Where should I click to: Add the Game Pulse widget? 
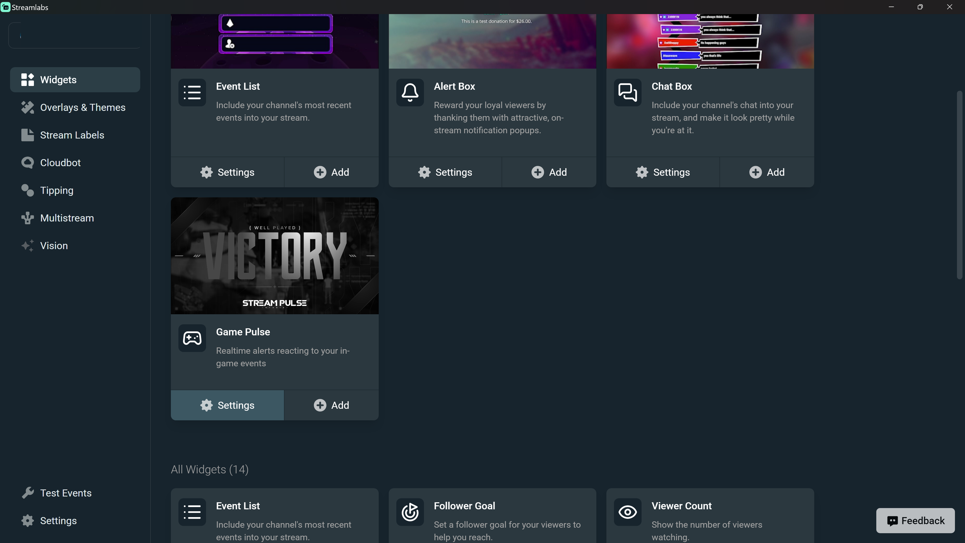pyautogui.click(x=331, y=405)
